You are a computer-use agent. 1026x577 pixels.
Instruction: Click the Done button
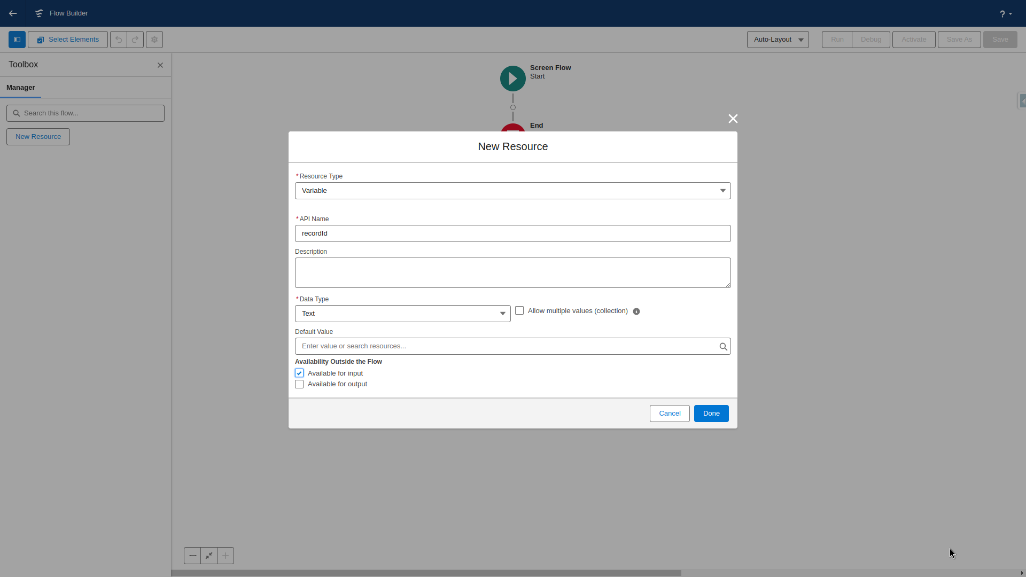pos(711,413)
